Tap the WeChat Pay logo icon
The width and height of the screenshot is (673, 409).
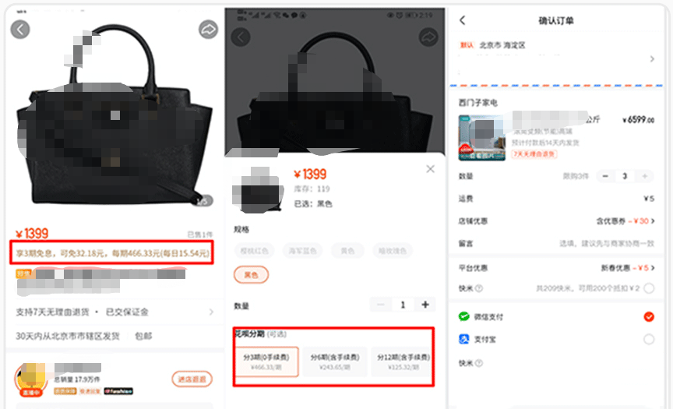tap(464, 316)
